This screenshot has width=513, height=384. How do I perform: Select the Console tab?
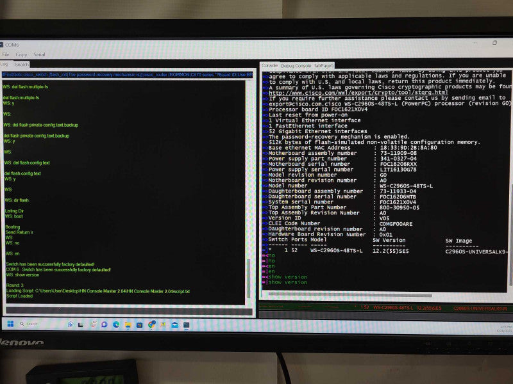tap(270, 66)
